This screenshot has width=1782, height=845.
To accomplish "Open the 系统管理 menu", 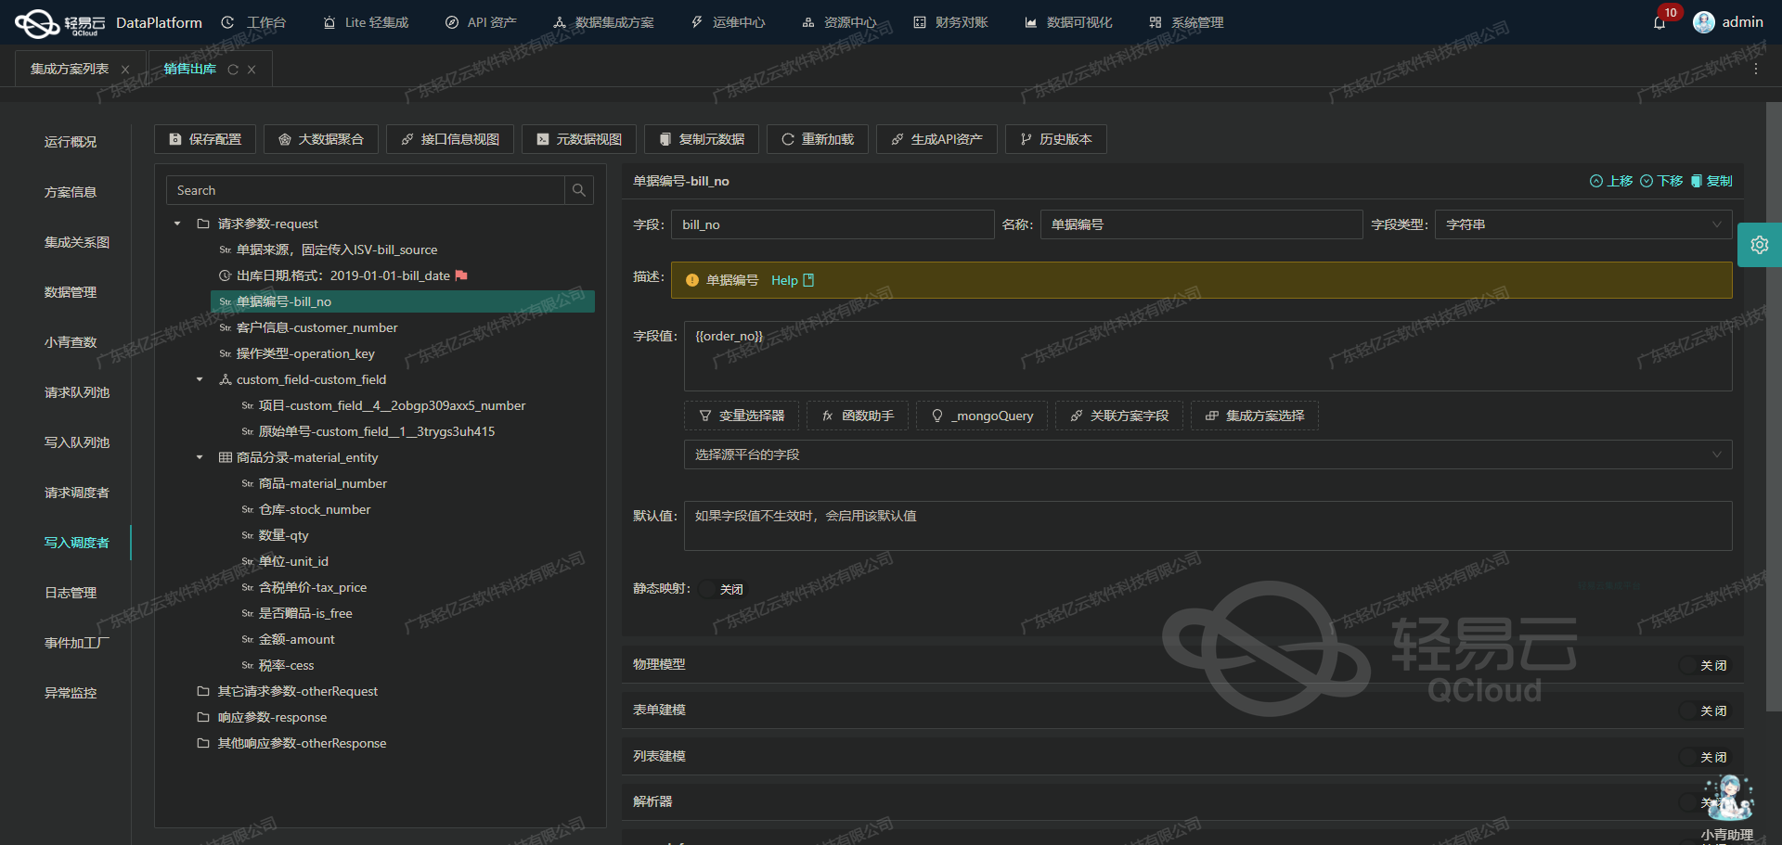I will (x=1186, y=22).
